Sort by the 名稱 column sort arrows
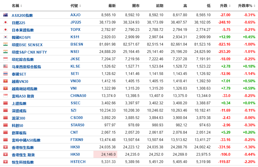Viewport: 258px width, 167px height. tap(21, 6)
